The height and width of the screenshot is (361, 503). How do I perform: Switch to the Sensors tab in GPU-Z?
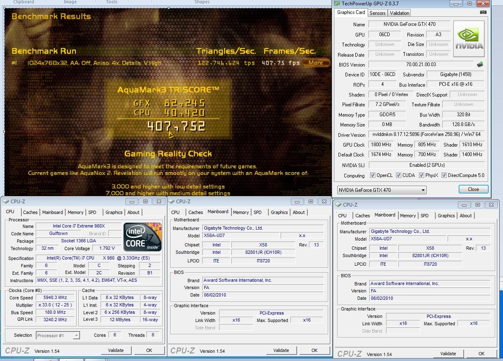tap(377, 13)
